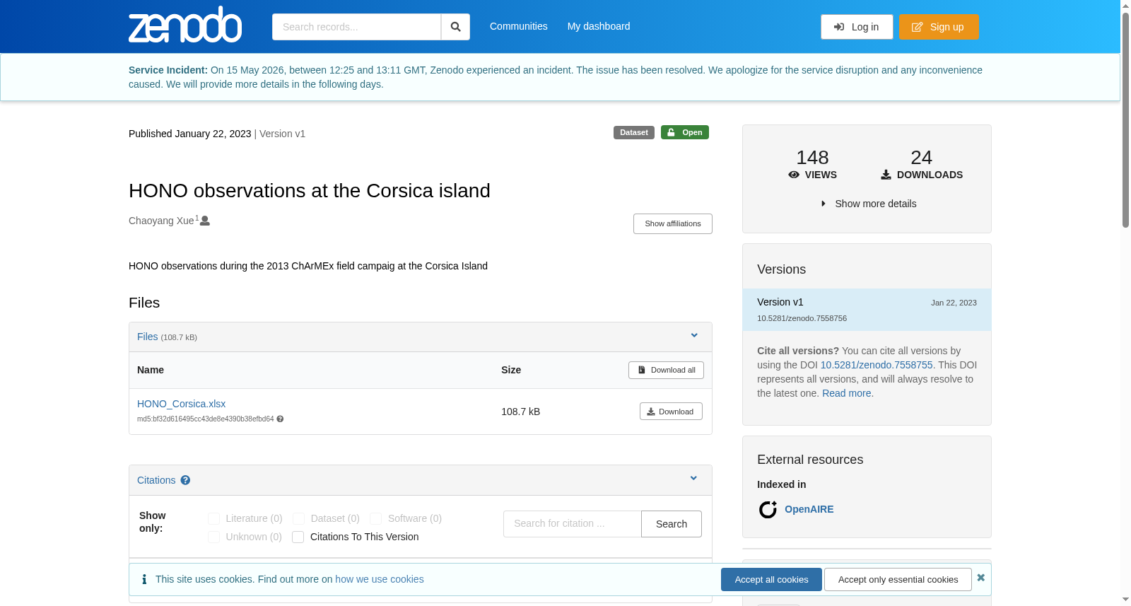Viewport: 1131px width, 606px height.
Task: Download the HONO_Corsica.xlsx file
Action: (x=671, y=412)
